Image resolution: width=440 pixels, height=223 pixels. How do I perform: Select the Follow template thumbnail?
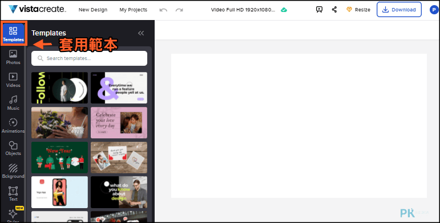[x=59, y=87]
